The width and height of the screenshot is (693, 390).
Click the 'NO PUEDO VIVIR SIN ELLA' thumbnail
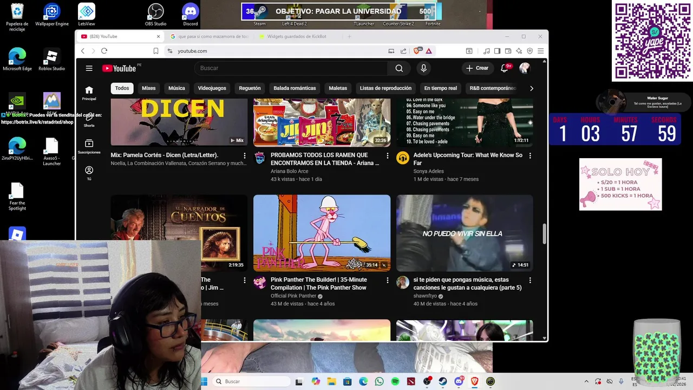(465, 233)
